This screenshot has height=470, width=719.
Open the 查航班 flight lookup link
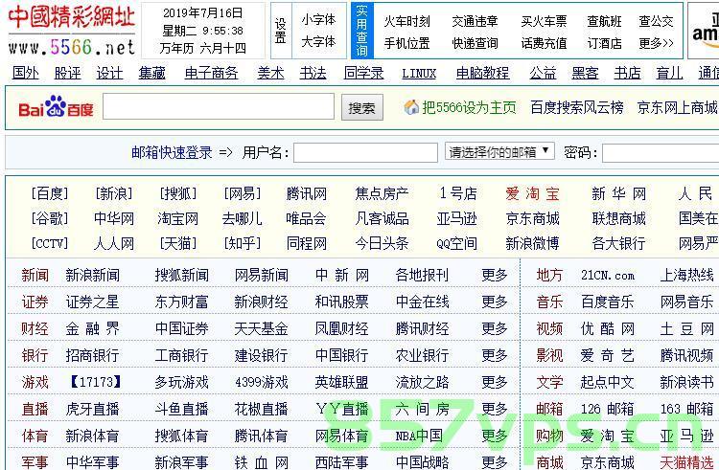click(x=604, y=21)
